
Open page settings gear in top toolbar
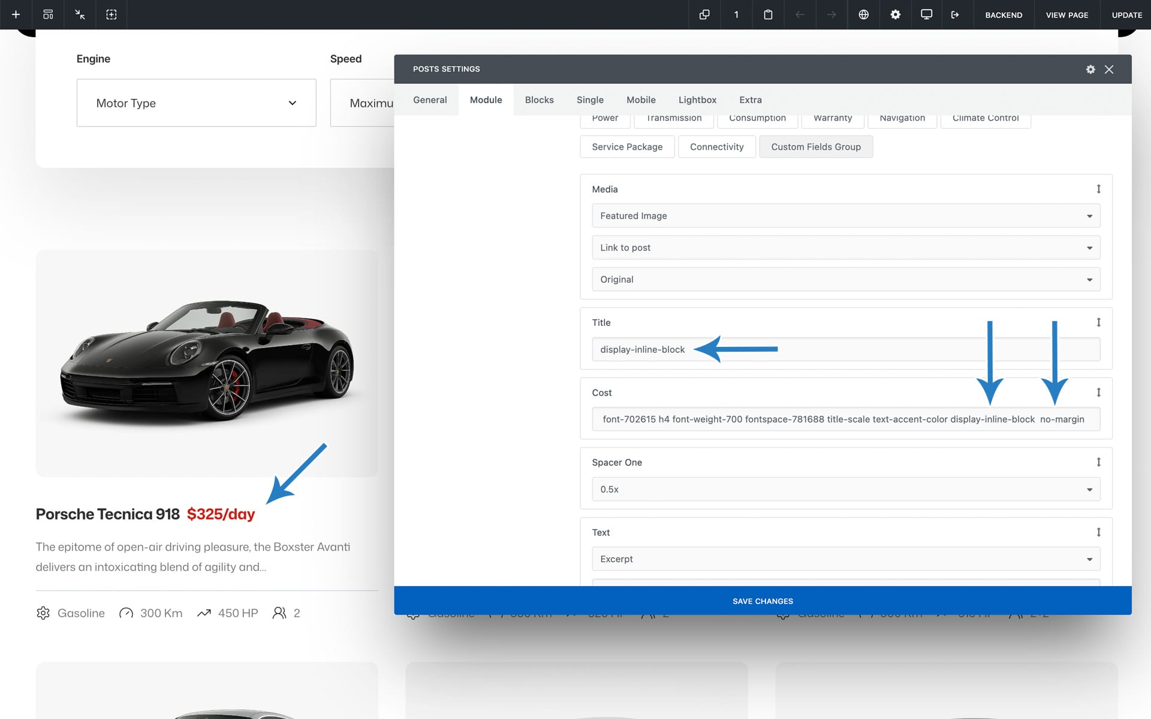[895, 14]
